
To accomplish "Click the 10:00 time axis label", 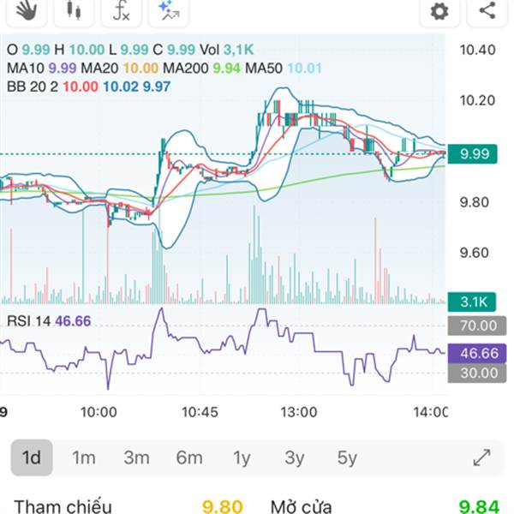I will pos(99,412).
